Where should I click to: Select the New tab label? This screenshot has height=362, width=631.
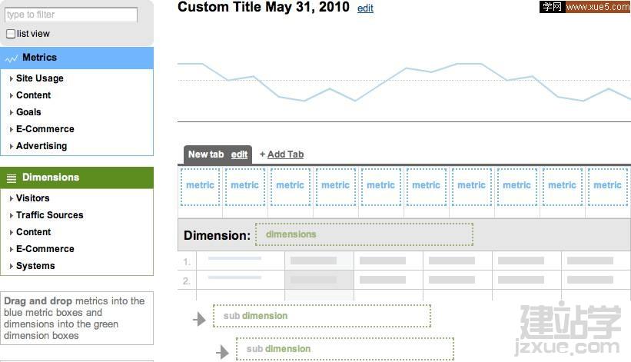(x=205, y=154)
